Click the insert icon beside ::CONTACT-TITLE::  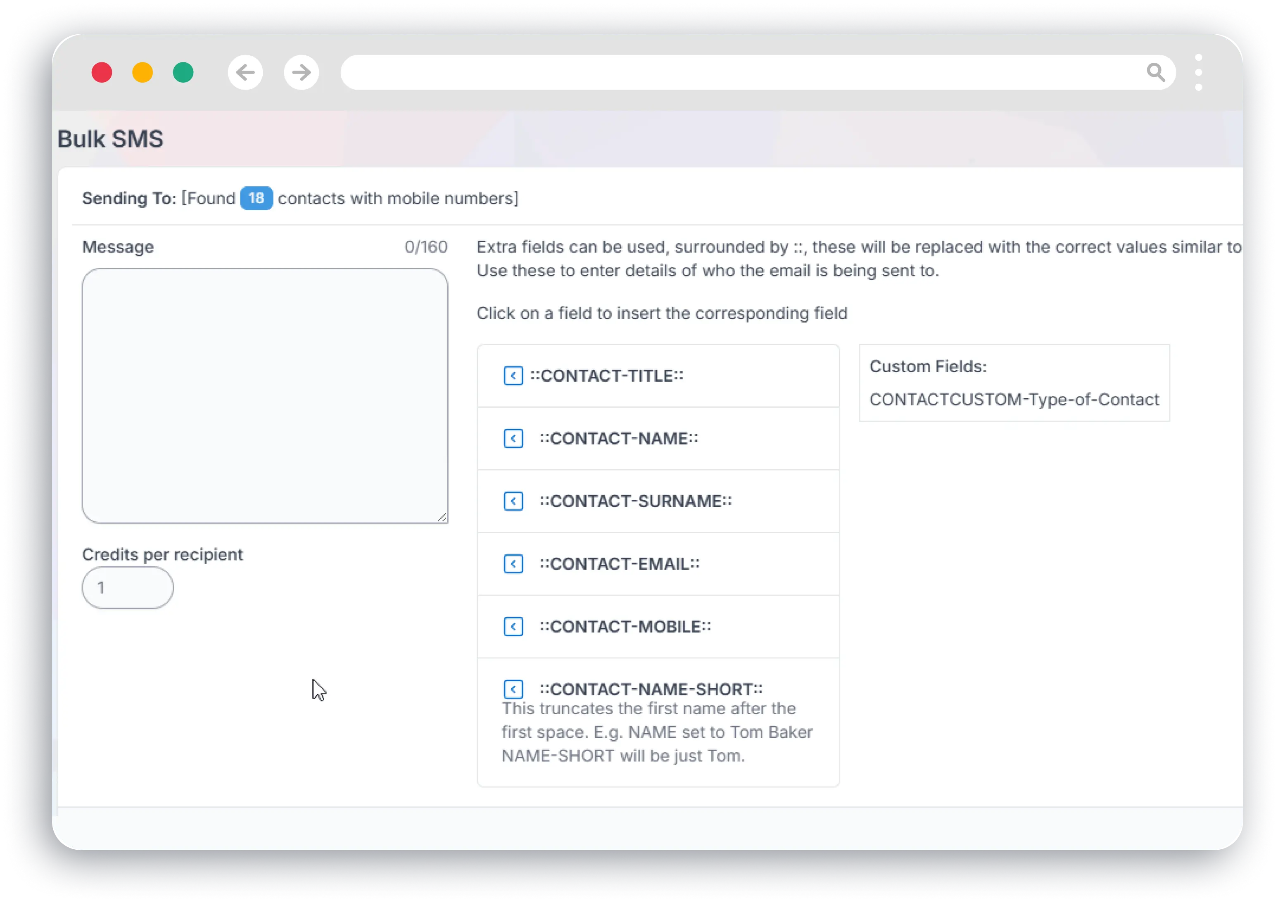(x=513, y=376)
